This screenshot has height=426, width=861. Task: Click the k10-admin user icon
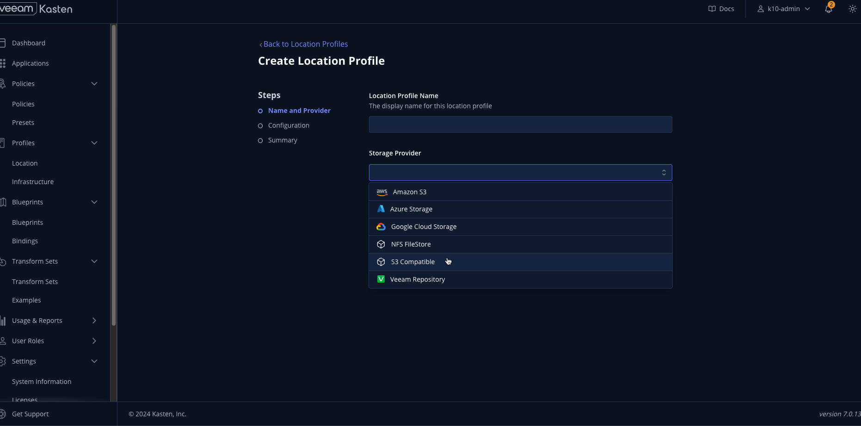pyautogui.click(x=760, y=9)
